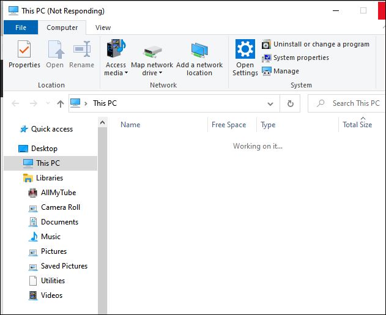Click the navigation pane scroll up arrow
Viewport: 386px width, 315px height.
coord(102,122)
